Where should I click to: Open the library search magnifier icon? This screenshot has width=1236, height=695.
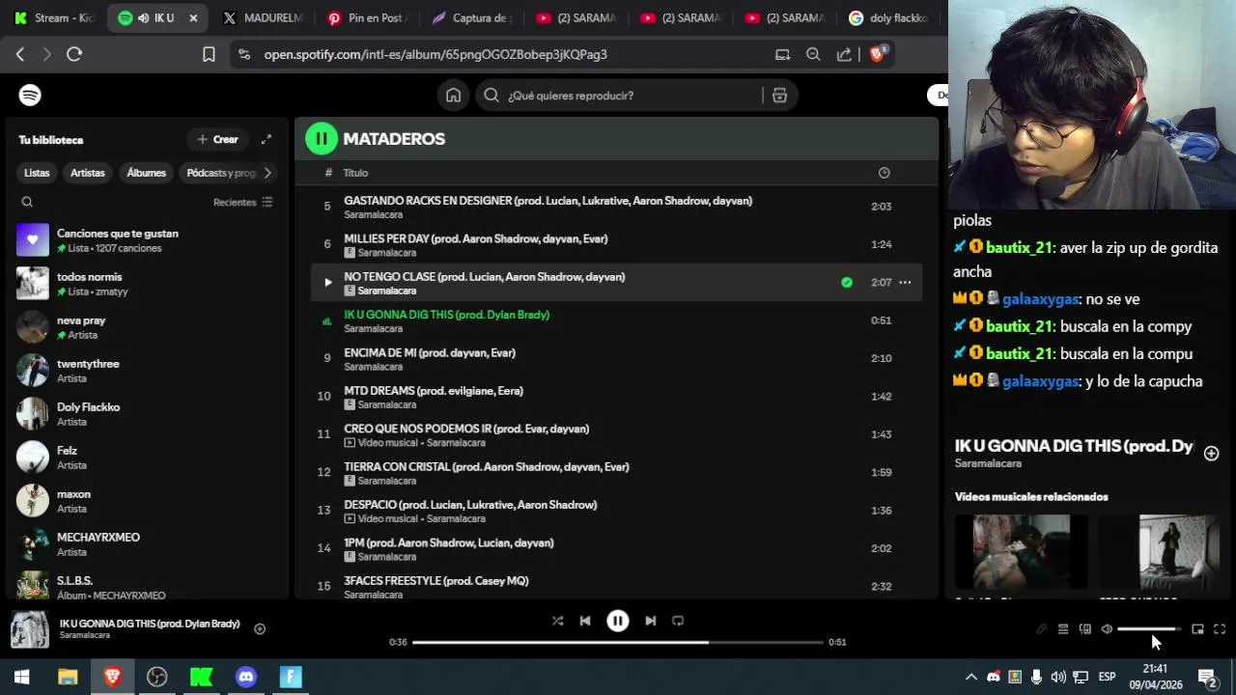pyautogui.click(x=27, y=202)
